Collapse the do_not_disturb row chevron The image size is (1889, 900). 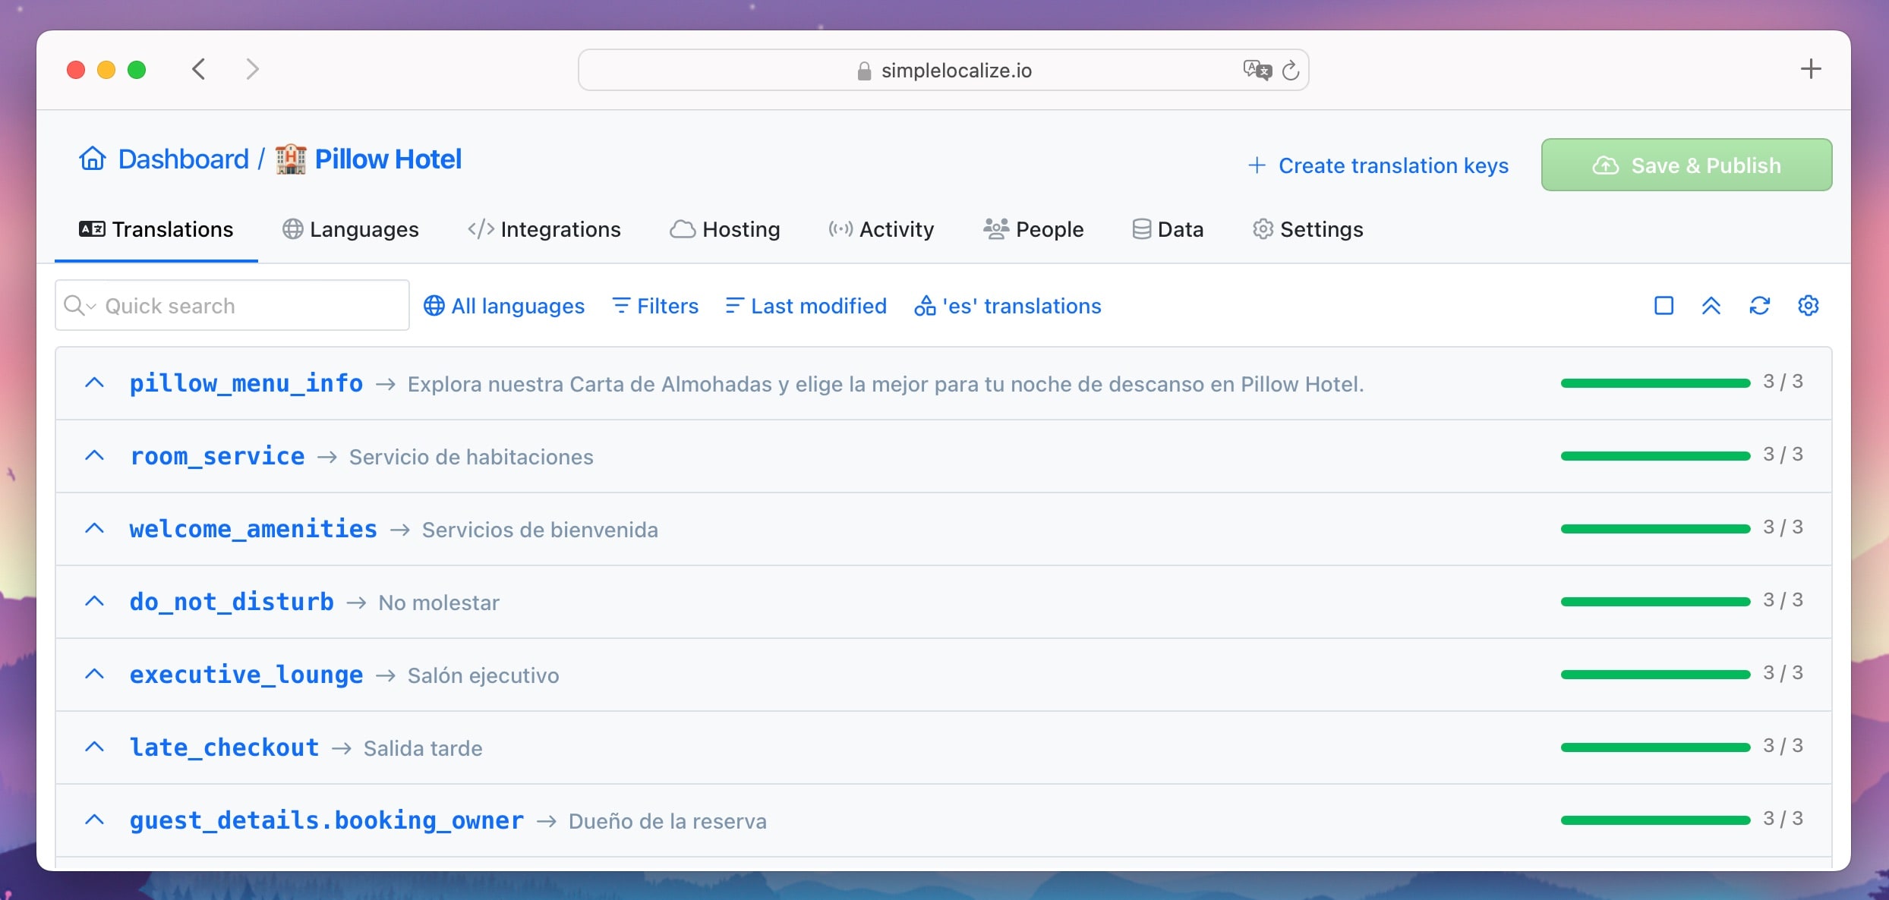pos(94,601)
